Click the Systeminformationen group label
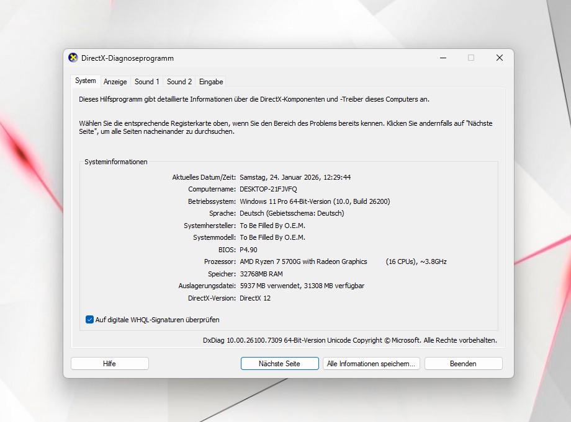This screenshot has width=571, height=422. point(116,162)
